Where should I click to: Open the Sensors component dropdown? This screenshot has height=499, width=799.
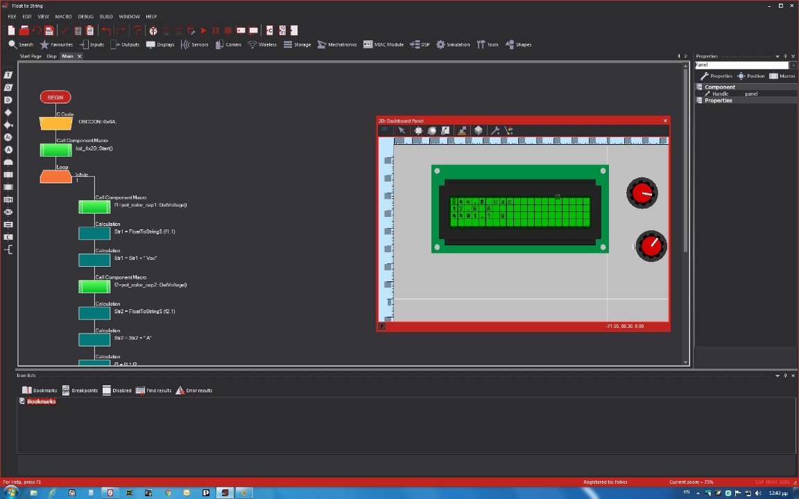click(x=195, y=45)
